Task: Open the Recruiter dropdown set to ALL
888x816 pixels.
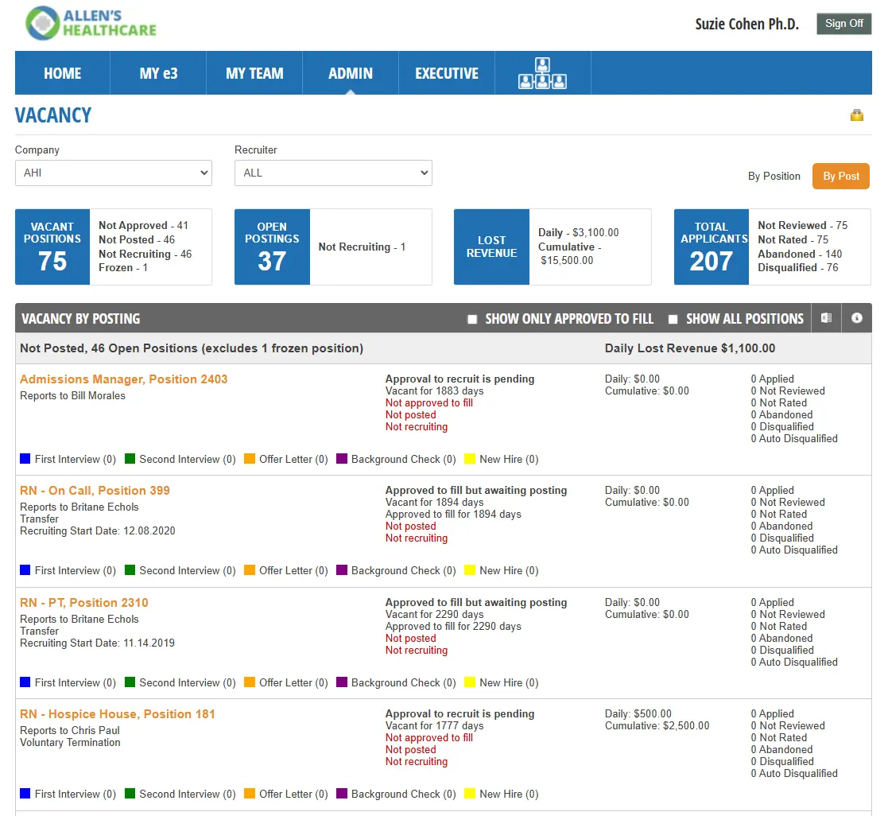Action: tap(332, 173)
